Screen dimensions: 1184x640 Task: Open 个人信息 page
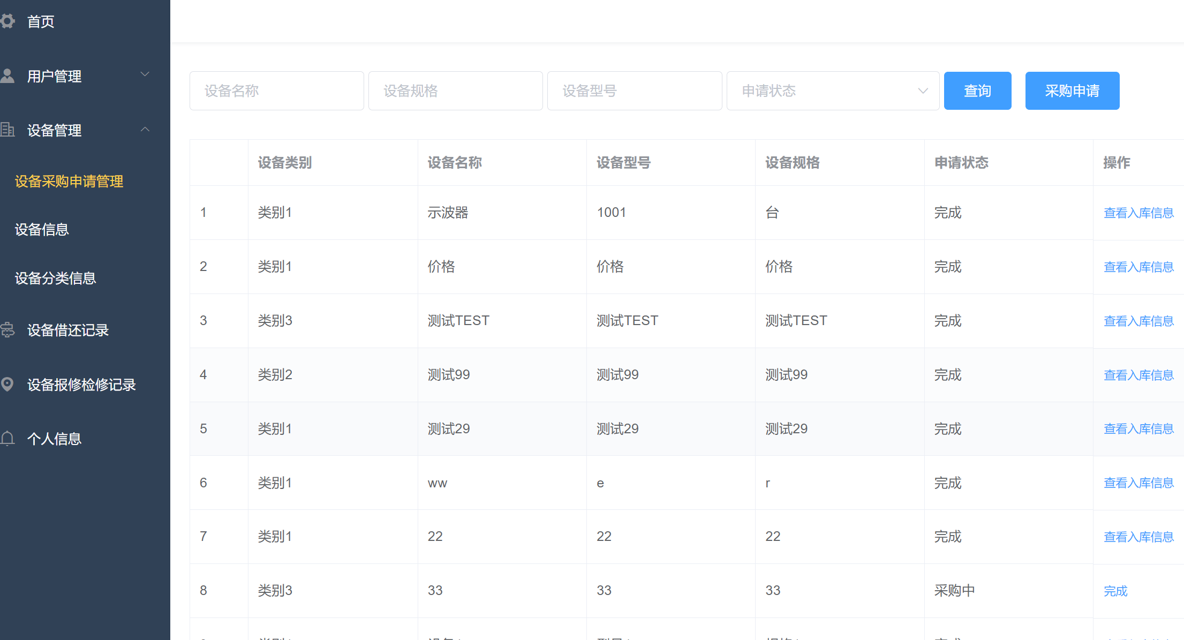(54, 439)
